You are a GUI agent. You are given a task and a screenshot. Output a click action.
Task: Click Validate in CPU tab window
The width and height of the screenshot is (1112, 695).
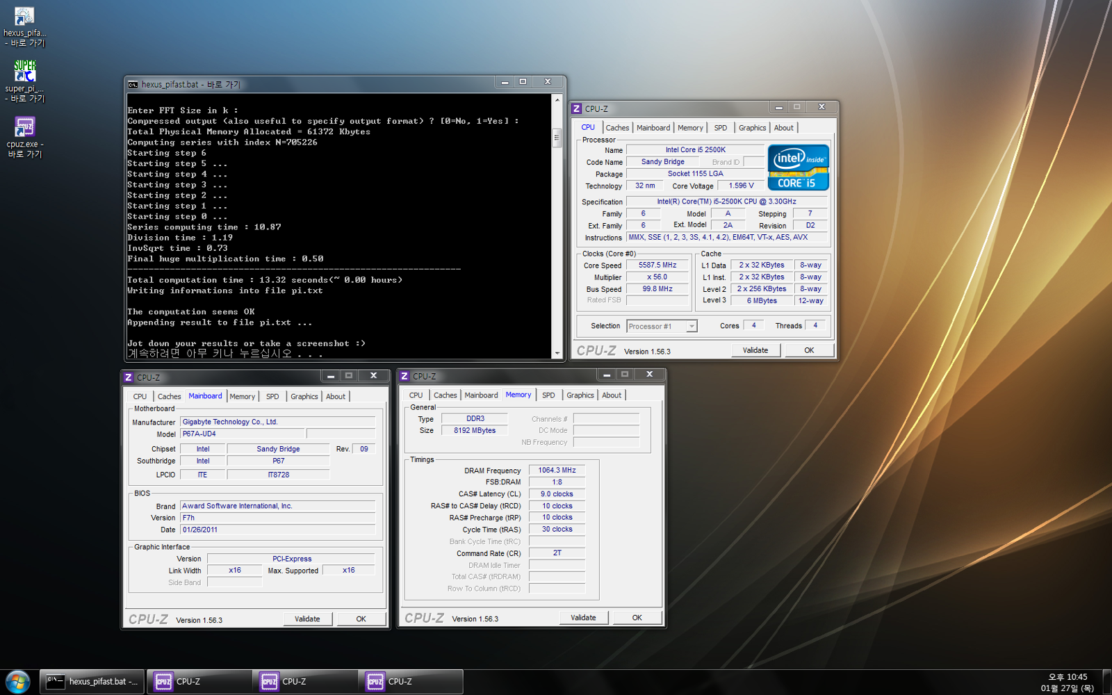755,350
